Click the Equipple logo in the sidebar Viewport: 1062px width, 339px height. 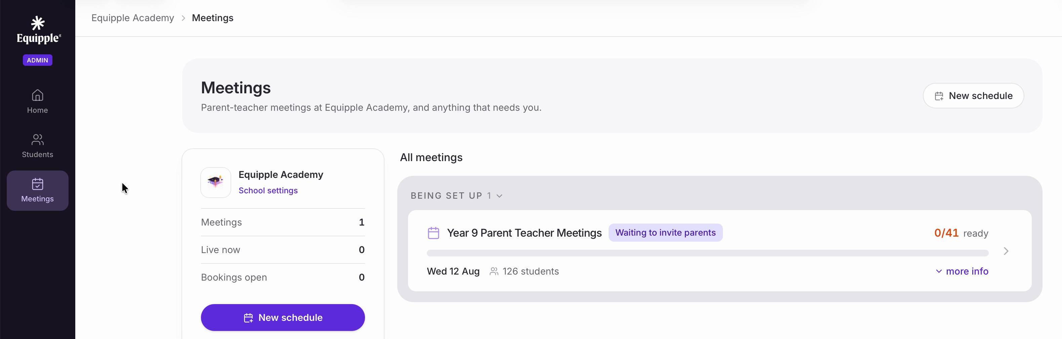38,30
